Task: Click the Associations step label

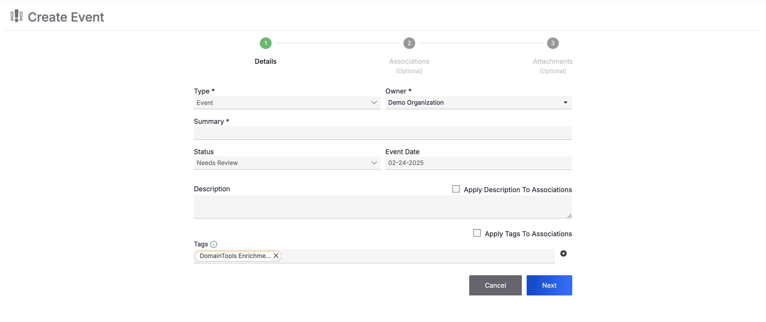Action: 409,61
